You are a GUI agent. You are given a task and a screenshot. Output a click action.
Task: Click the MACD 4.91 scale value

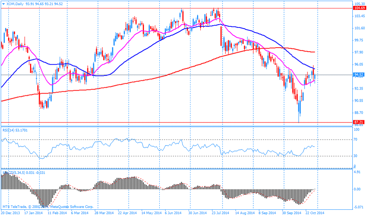click(357, 172)
